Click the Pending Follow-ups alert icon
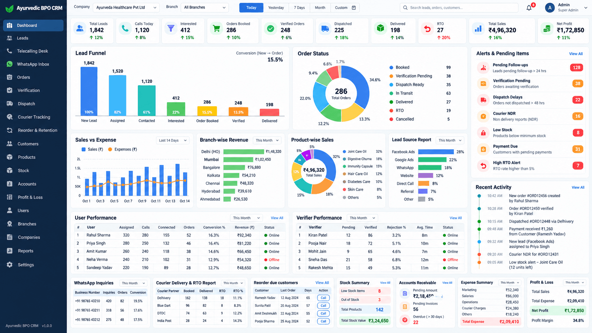 tap(483, 68)
